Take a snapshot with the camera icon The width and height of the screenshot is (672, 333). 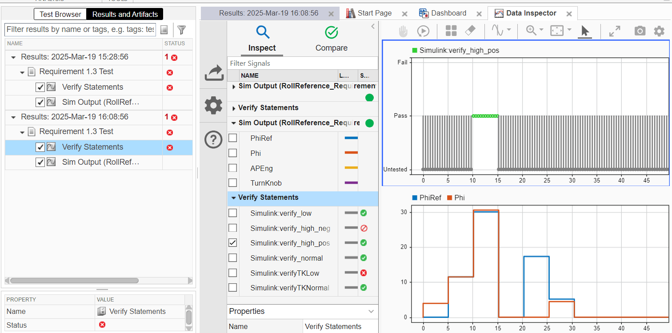tap(640, 31)
